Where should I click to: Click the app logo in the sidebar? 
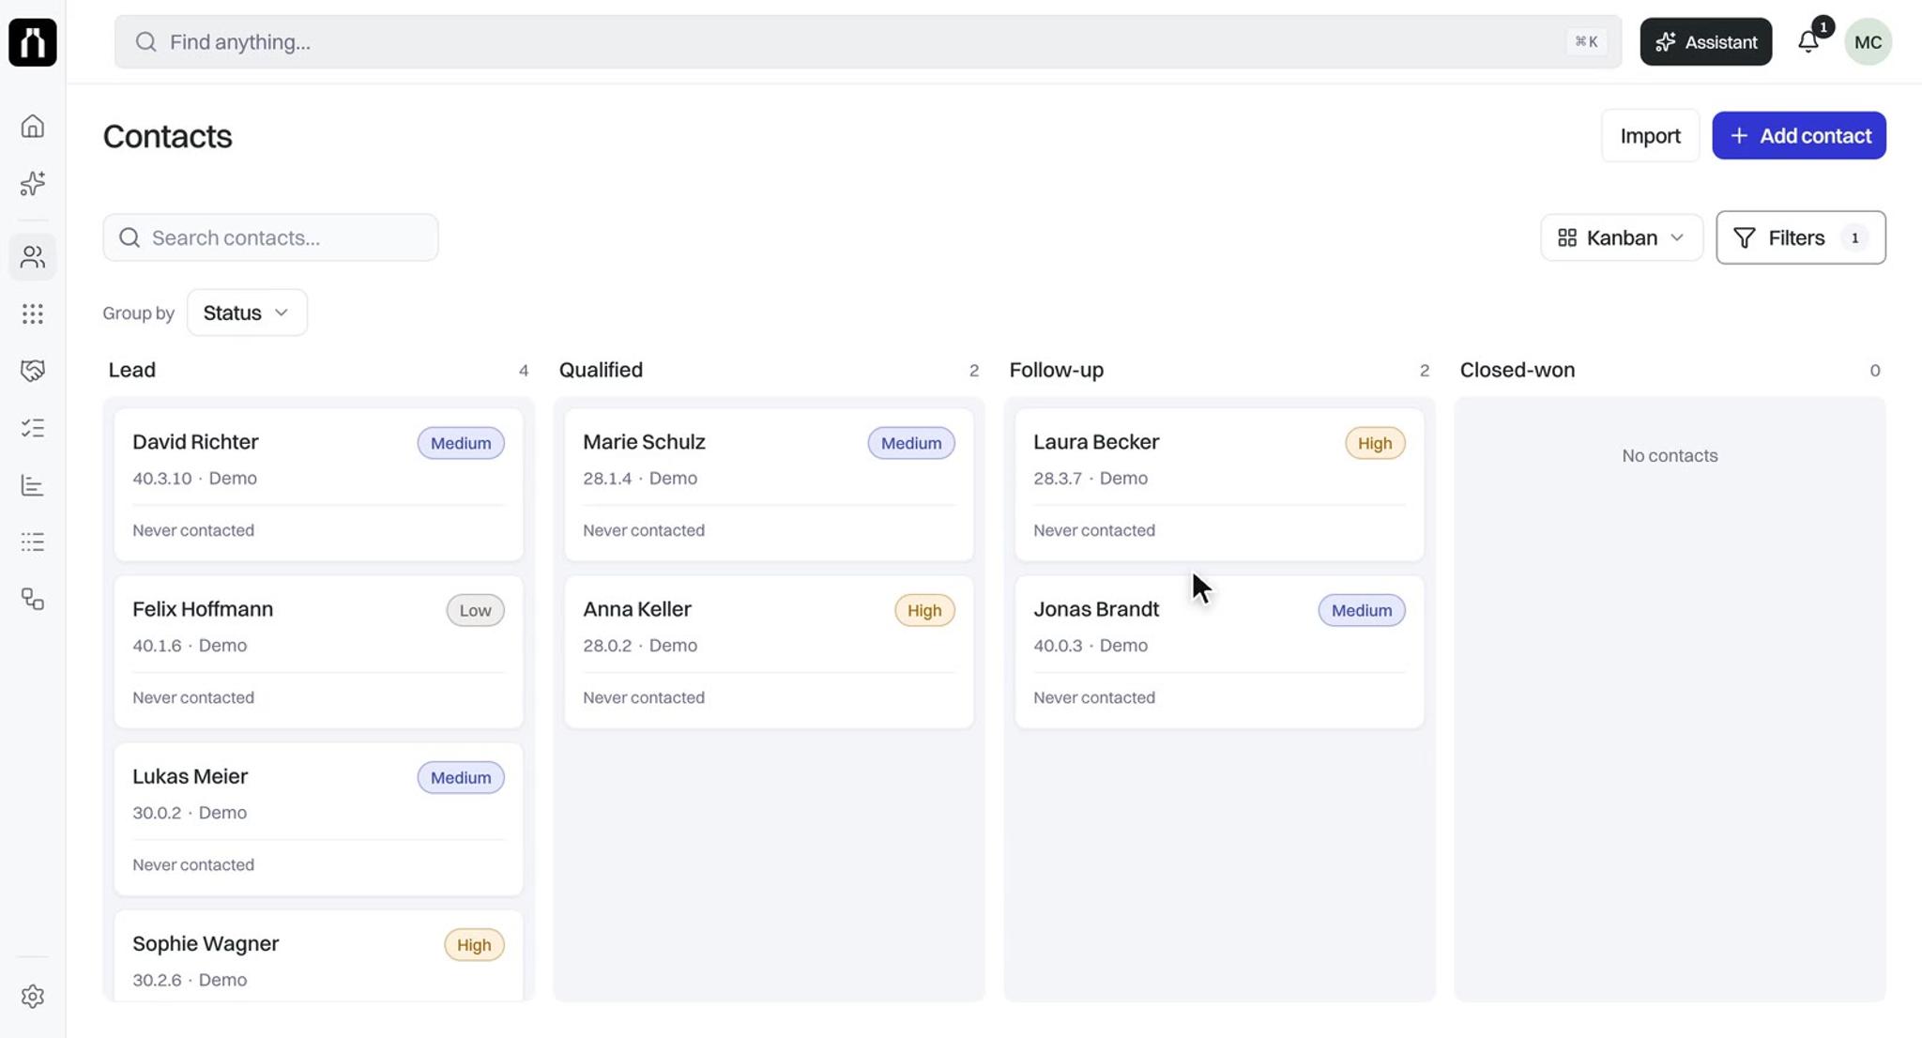33,42
